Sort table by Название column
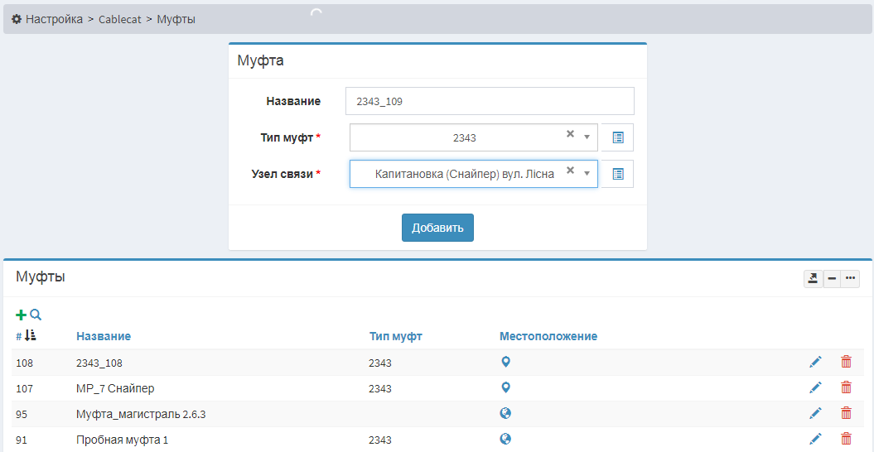Image resolution: width=874 pixels, height=452 pixels. pyautogui.click(x=104, y=336)
